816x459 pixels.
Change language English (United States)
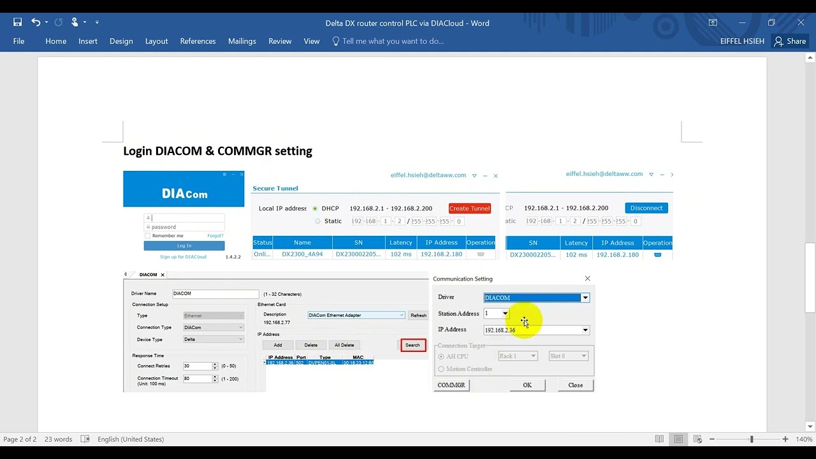click(131, 439)
